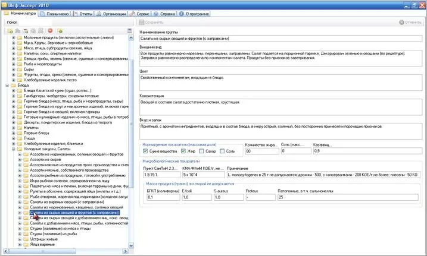427x256 pixels.
Task: Click the folder icon of Блюда
Action: point(13,86)
